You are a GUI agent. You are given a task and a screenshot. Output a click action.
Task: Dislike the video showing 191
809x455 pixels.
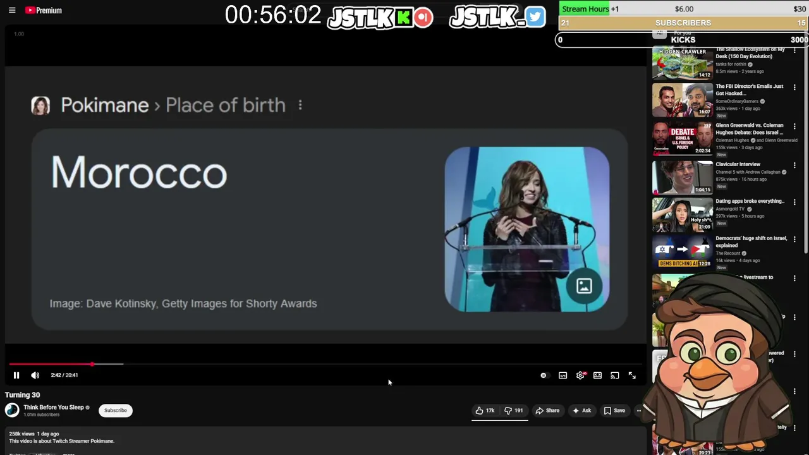513,411
